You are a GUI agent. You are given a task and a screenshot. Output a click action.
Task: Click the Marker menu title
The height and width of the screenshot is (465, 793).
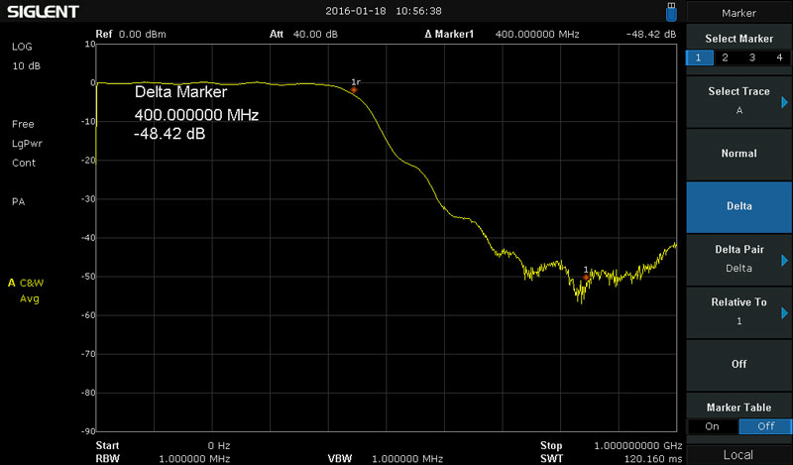(738, 13)
